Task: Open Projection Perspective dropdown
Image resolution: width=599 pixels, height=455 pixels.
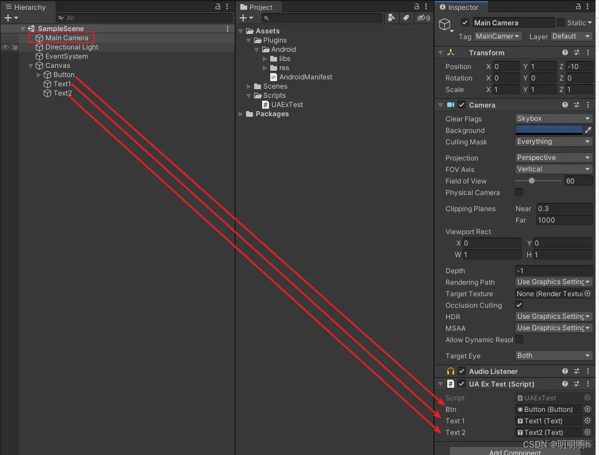Action: 554,158
